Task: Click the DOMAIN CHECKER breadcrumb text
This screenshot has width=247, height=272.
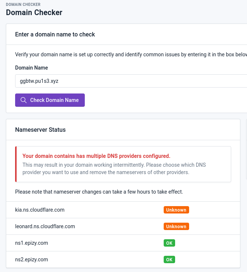Action: tap(23, 4)
